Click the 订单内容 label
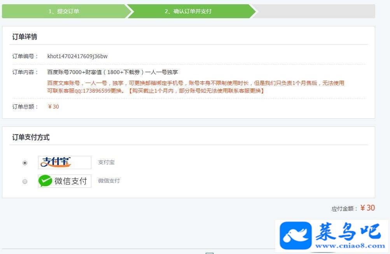 point(25,72)
